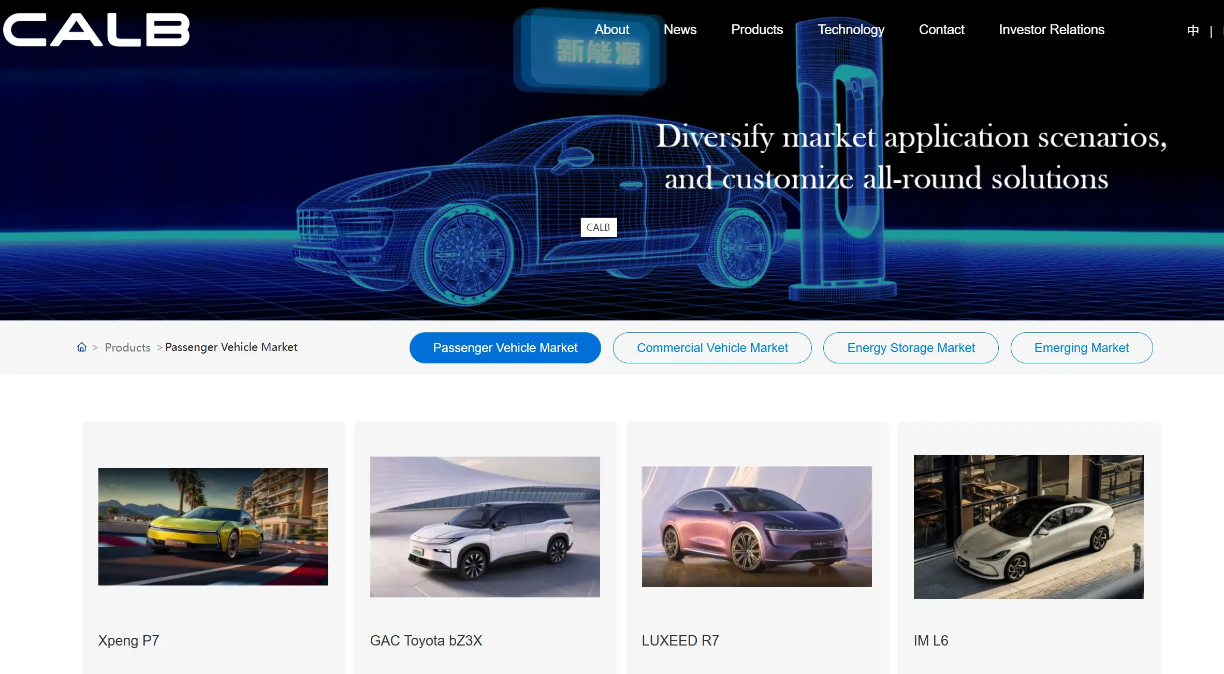Click the IM L6 title

click(930, 641)
